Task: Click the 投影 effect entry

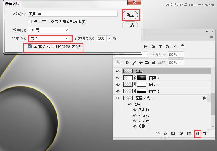Action: (142, 126)
